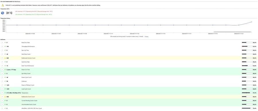Click the Reallocated Sectors Count warning icon

click(x=5, y=58)
